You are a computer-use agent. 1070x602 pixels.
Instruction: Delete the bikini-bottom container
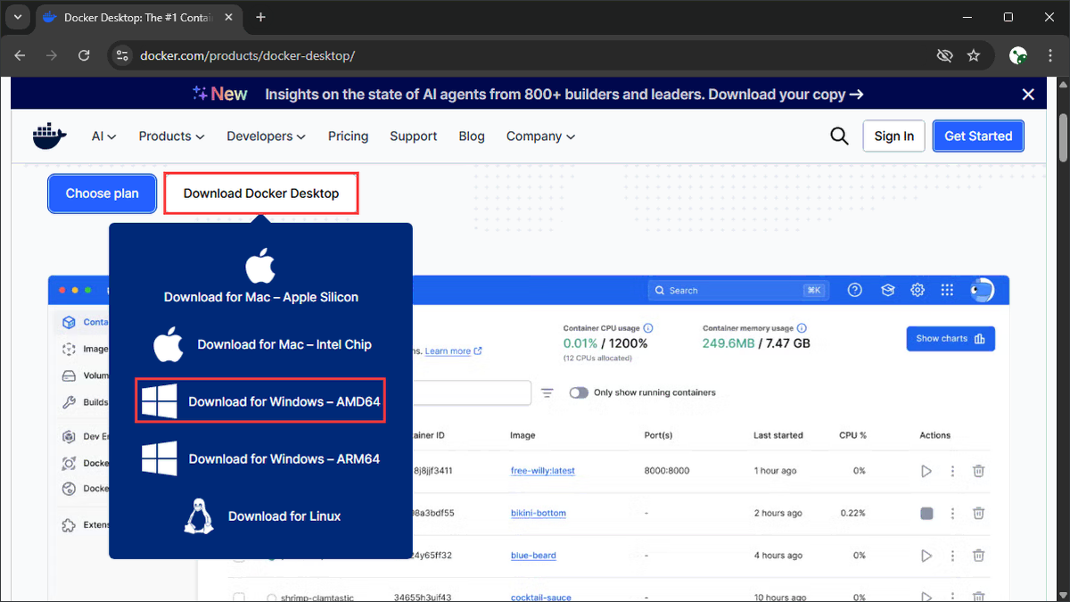978,514
